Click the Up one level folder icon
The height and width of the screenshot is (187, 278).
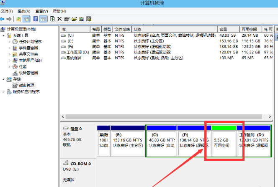(18, 19)
